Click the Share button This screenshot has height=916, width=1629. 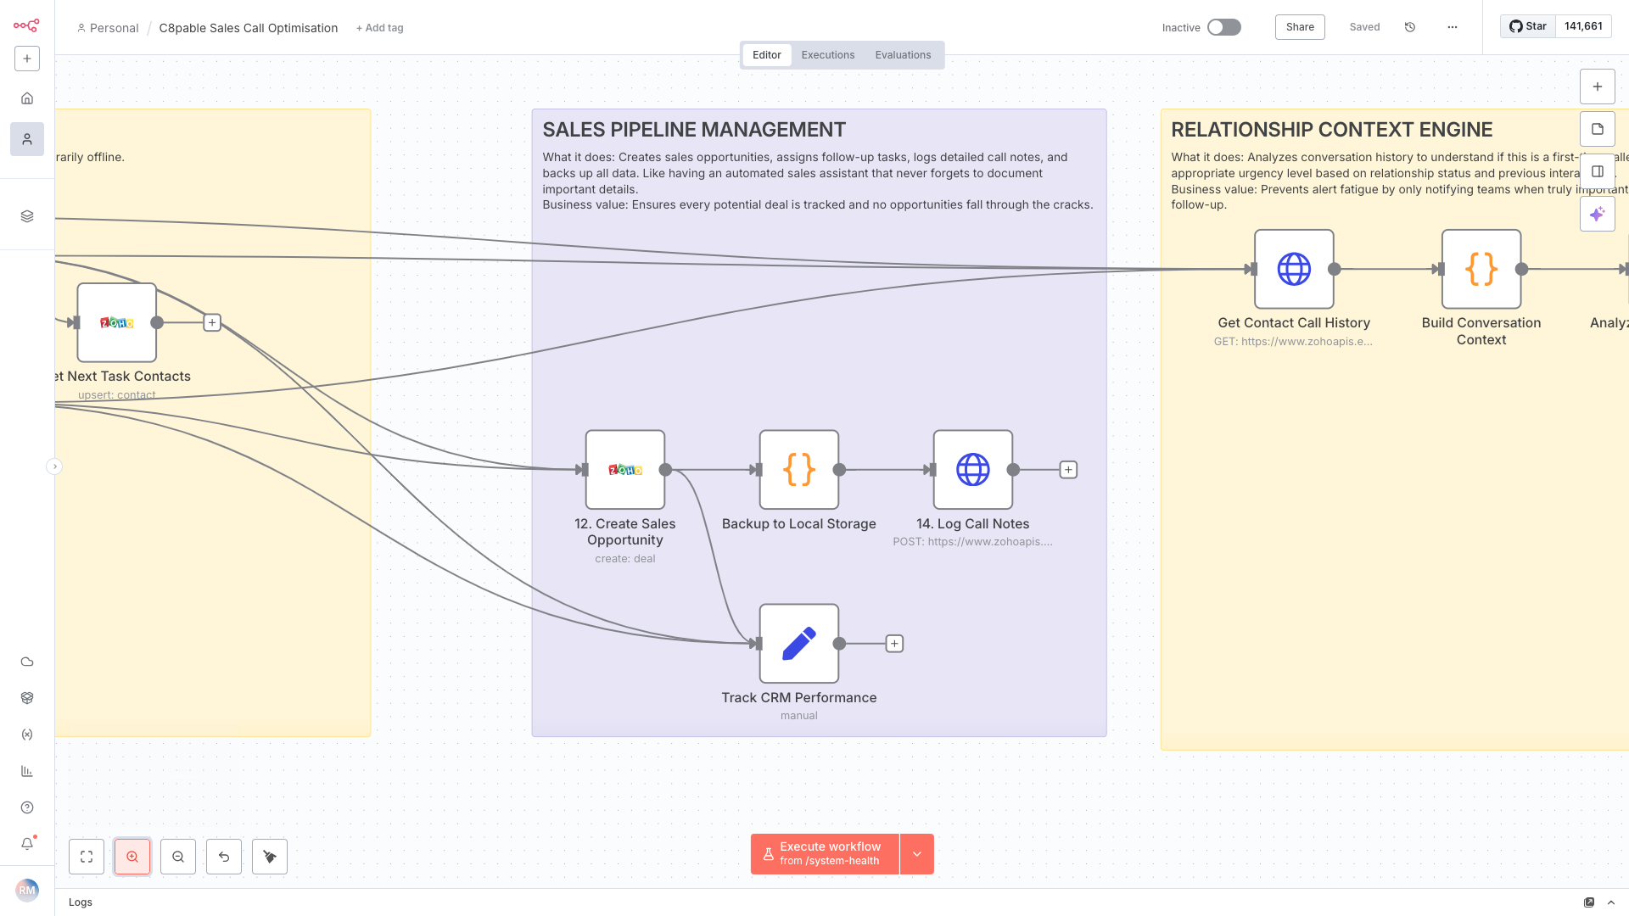(x=1300, y=27)
